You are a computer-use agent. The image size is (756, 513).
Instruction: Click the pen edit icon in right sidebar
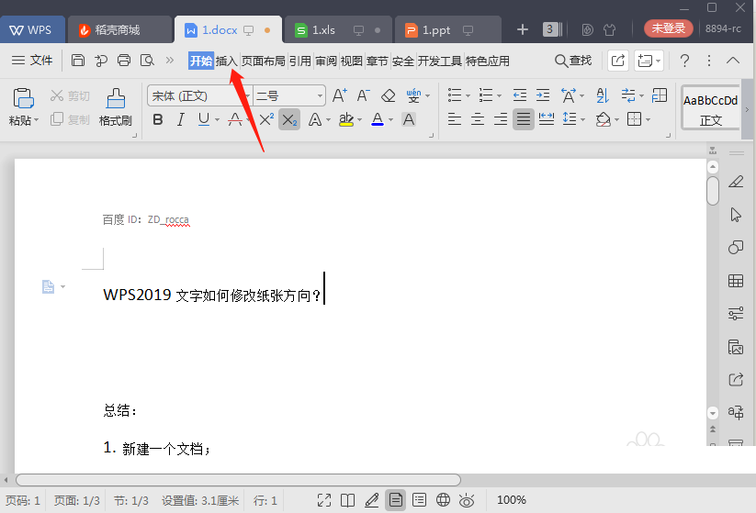pos(736,182)
